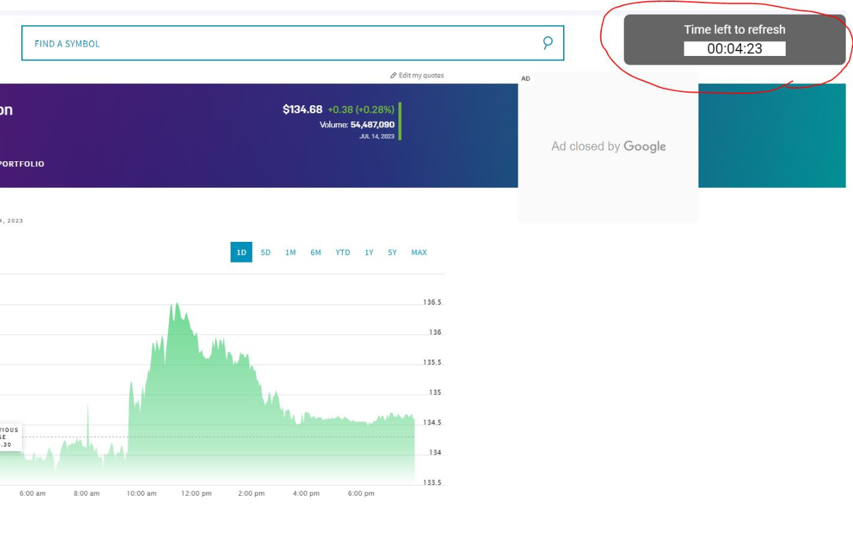The image size is (853, 533).
Task: Open the Edit my quotes link
Action: point(417,75)
